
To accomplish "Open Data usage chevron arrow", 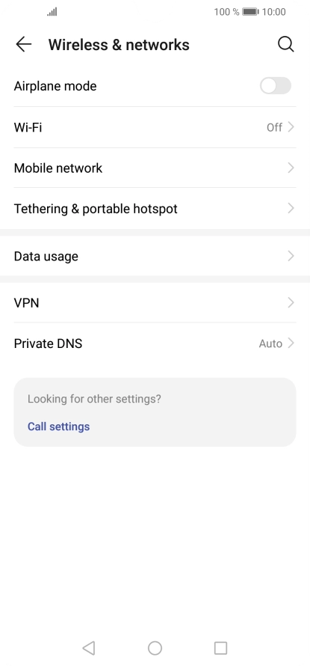I will click(291, 256).
